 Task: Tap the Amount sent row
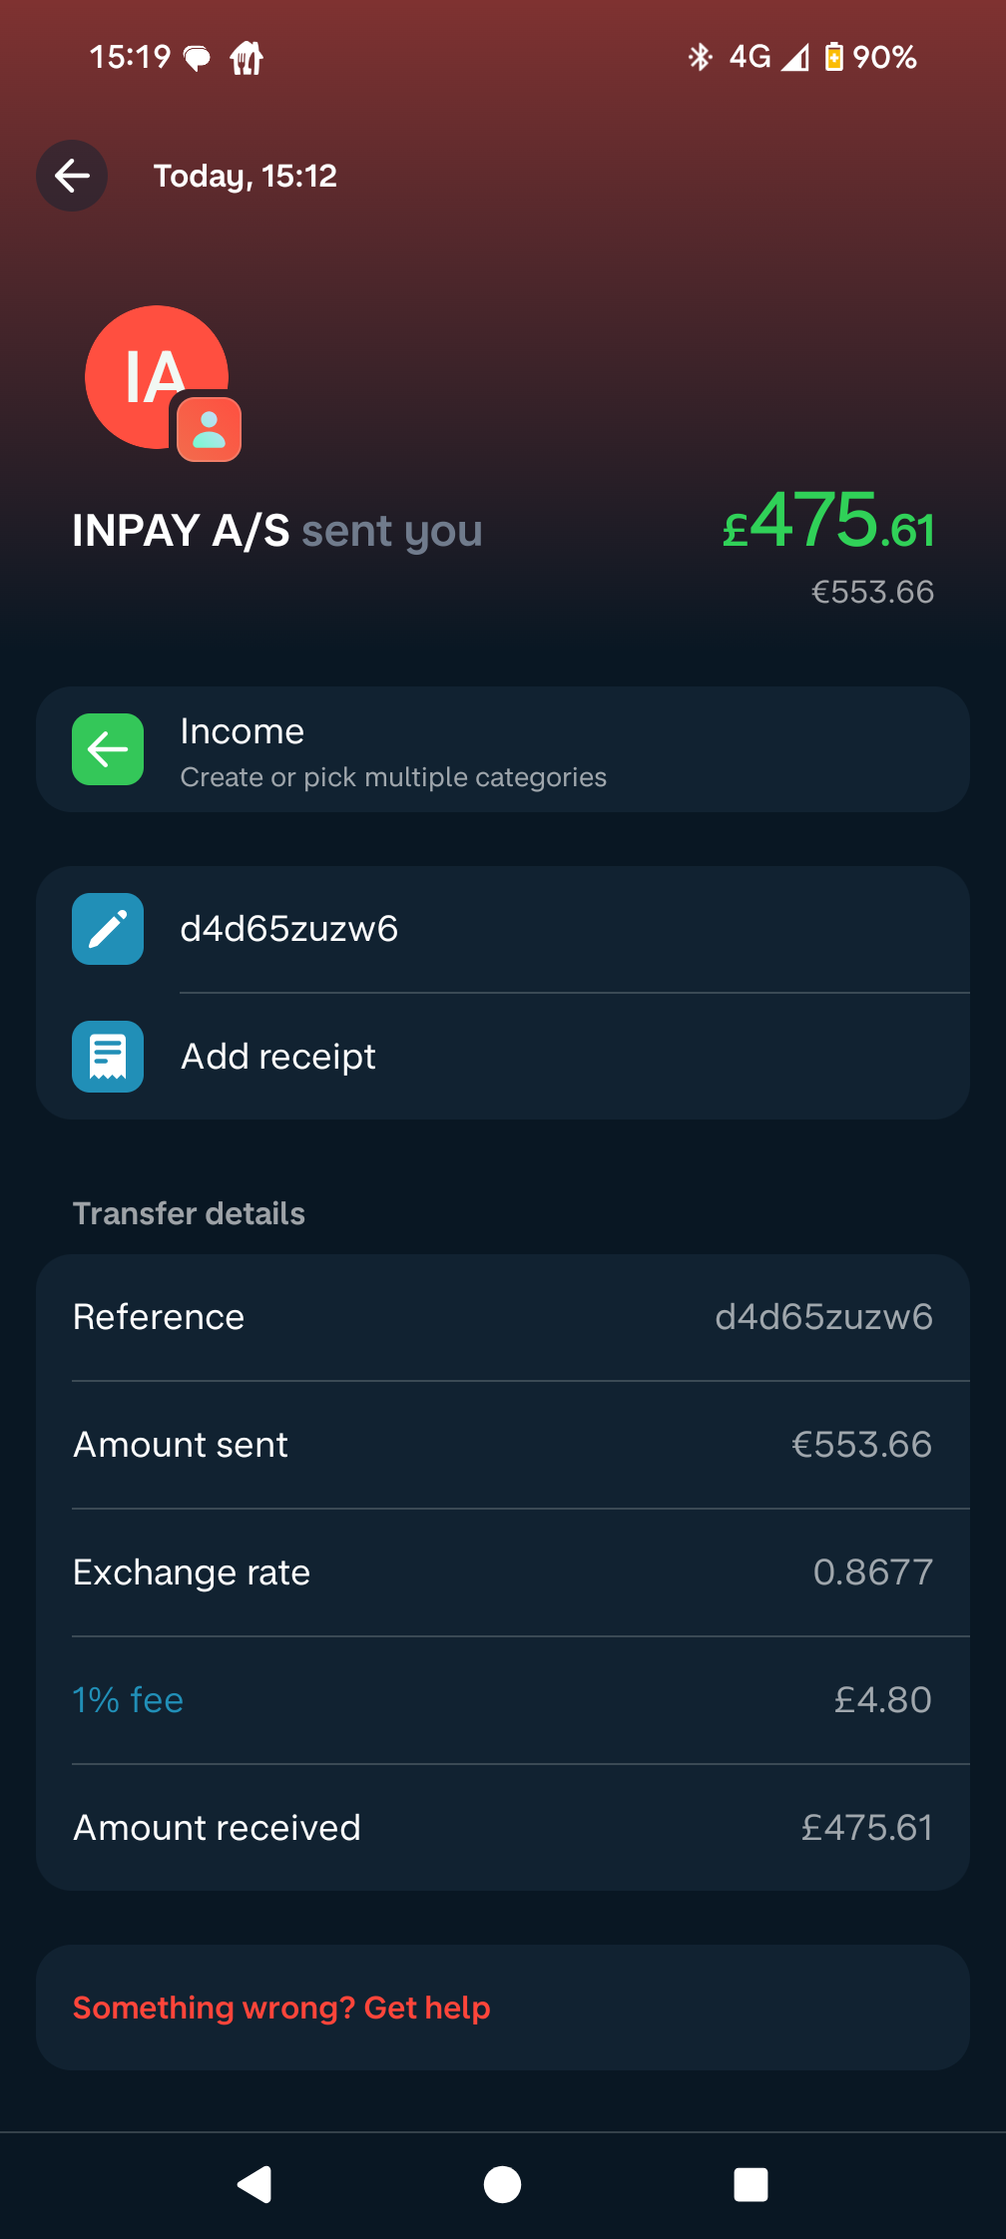pos(503,1445)
